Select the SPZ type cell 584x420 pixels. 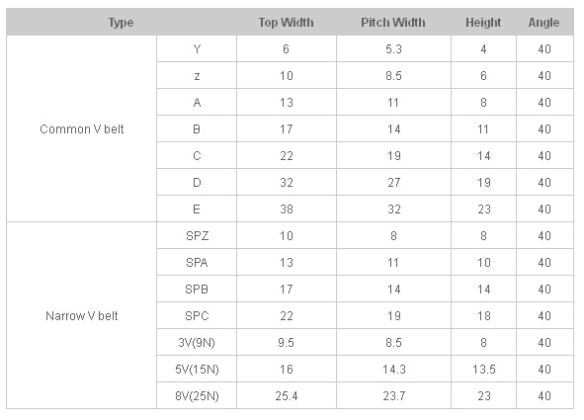197,235
